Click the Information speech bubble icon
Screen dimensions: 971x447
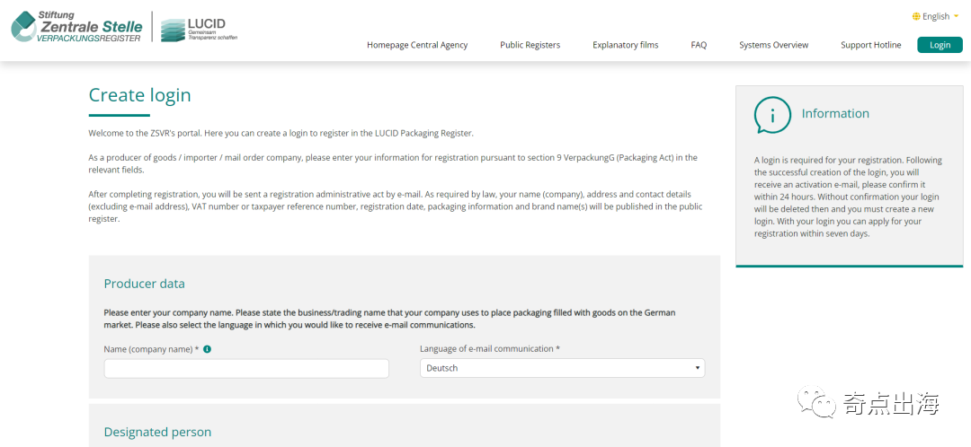pos(771,114)
